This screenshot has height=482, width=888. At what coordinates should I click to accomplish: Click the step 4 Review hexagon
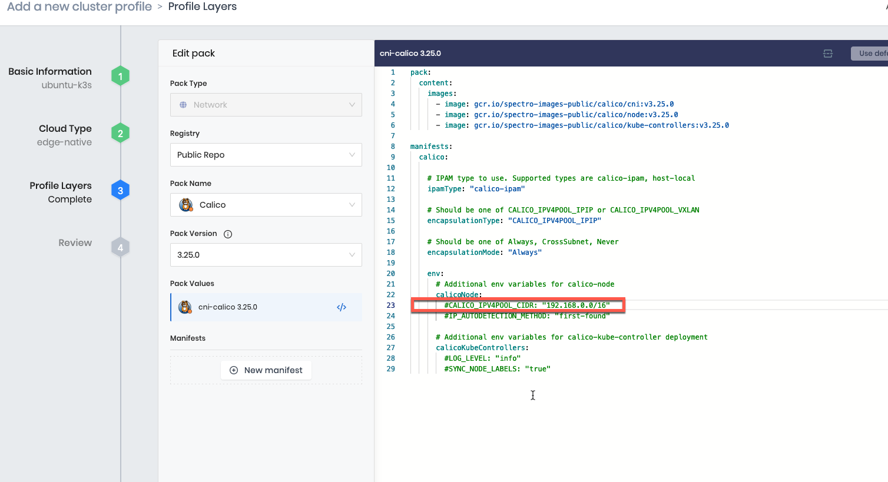(x=120, y=248)
